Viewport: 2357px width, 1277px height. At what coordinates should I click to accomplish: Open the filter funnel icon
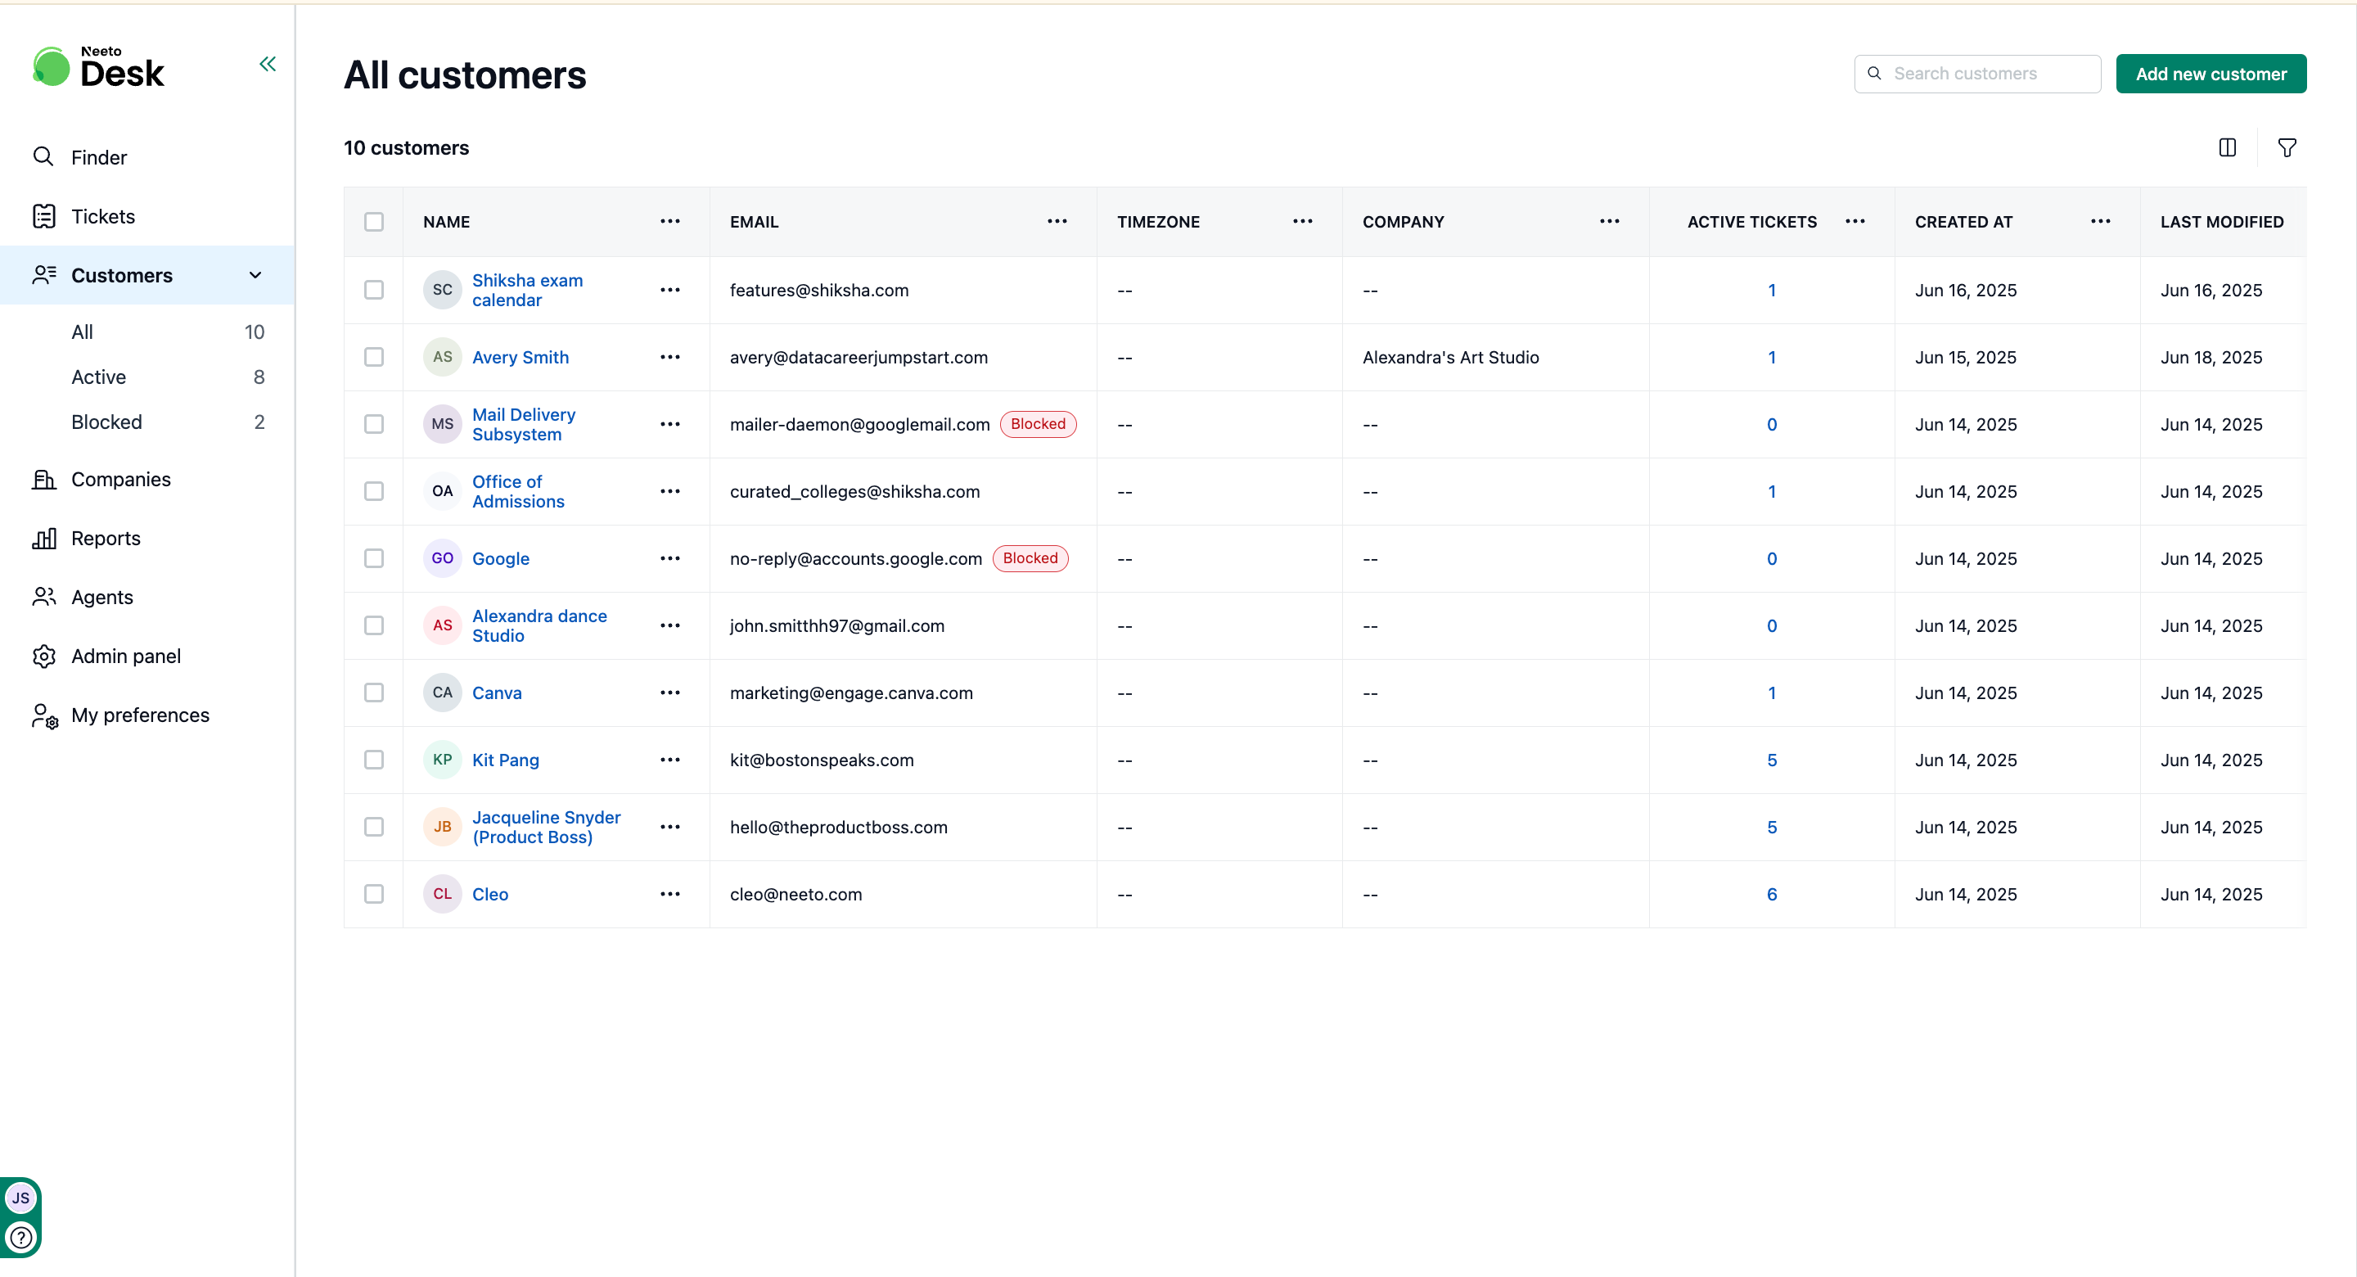[2287, 147]
